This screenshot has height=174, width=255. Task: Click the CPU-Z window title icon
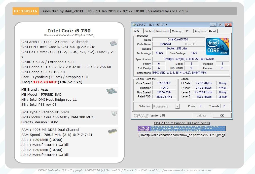coord(134,25)
